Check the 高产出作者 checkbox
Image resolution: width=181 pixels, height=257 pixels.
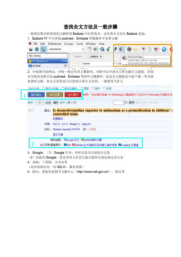[x=44, y=88]
